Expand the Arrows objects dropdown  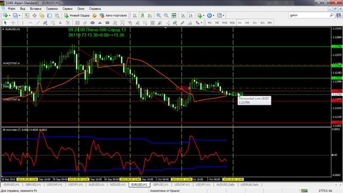[x=202, y=23]
